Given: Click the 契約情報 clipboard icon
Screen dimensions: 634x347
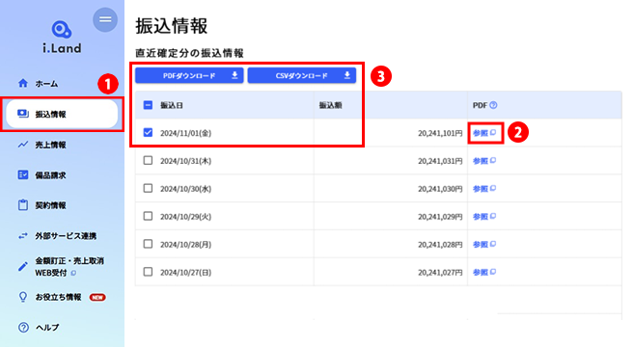Looking at the screenshot, I should click(x=23, y=205).
